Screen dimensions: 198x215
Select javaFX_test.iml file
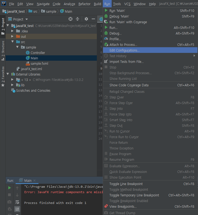29,69
